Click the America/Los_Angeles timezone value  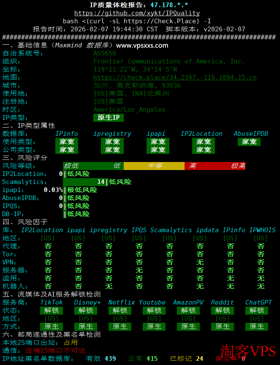(x=129, y=110)
